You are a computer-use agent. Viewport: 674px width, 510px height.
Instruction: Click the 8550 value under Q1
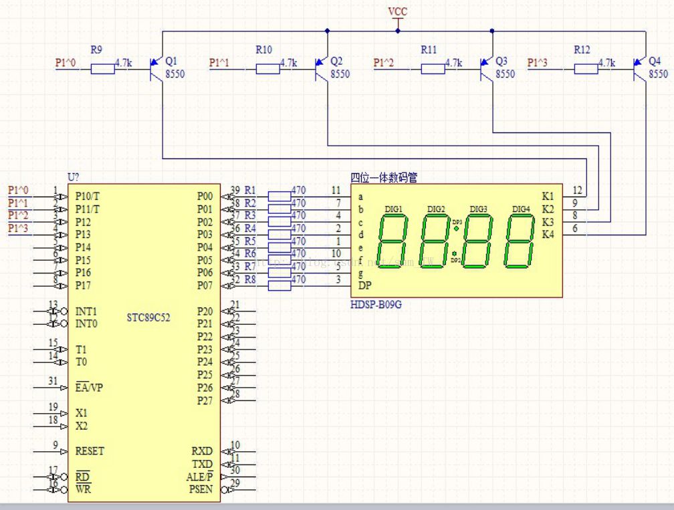click(175, 74)
